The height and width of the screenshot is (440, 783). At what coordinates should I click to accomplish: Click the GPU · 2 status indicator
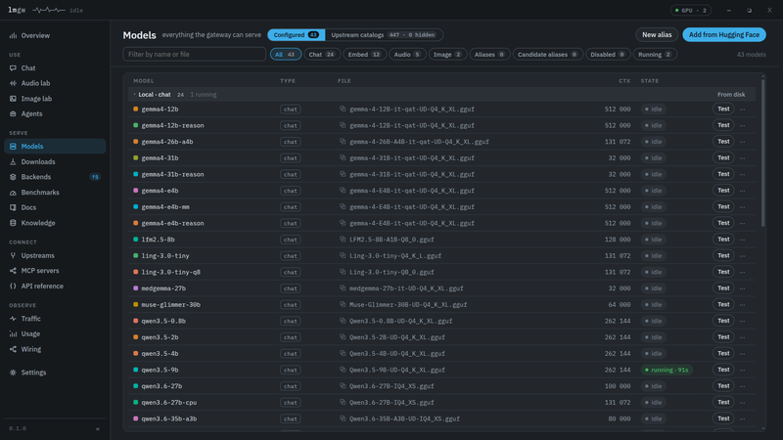coord(691,10)
